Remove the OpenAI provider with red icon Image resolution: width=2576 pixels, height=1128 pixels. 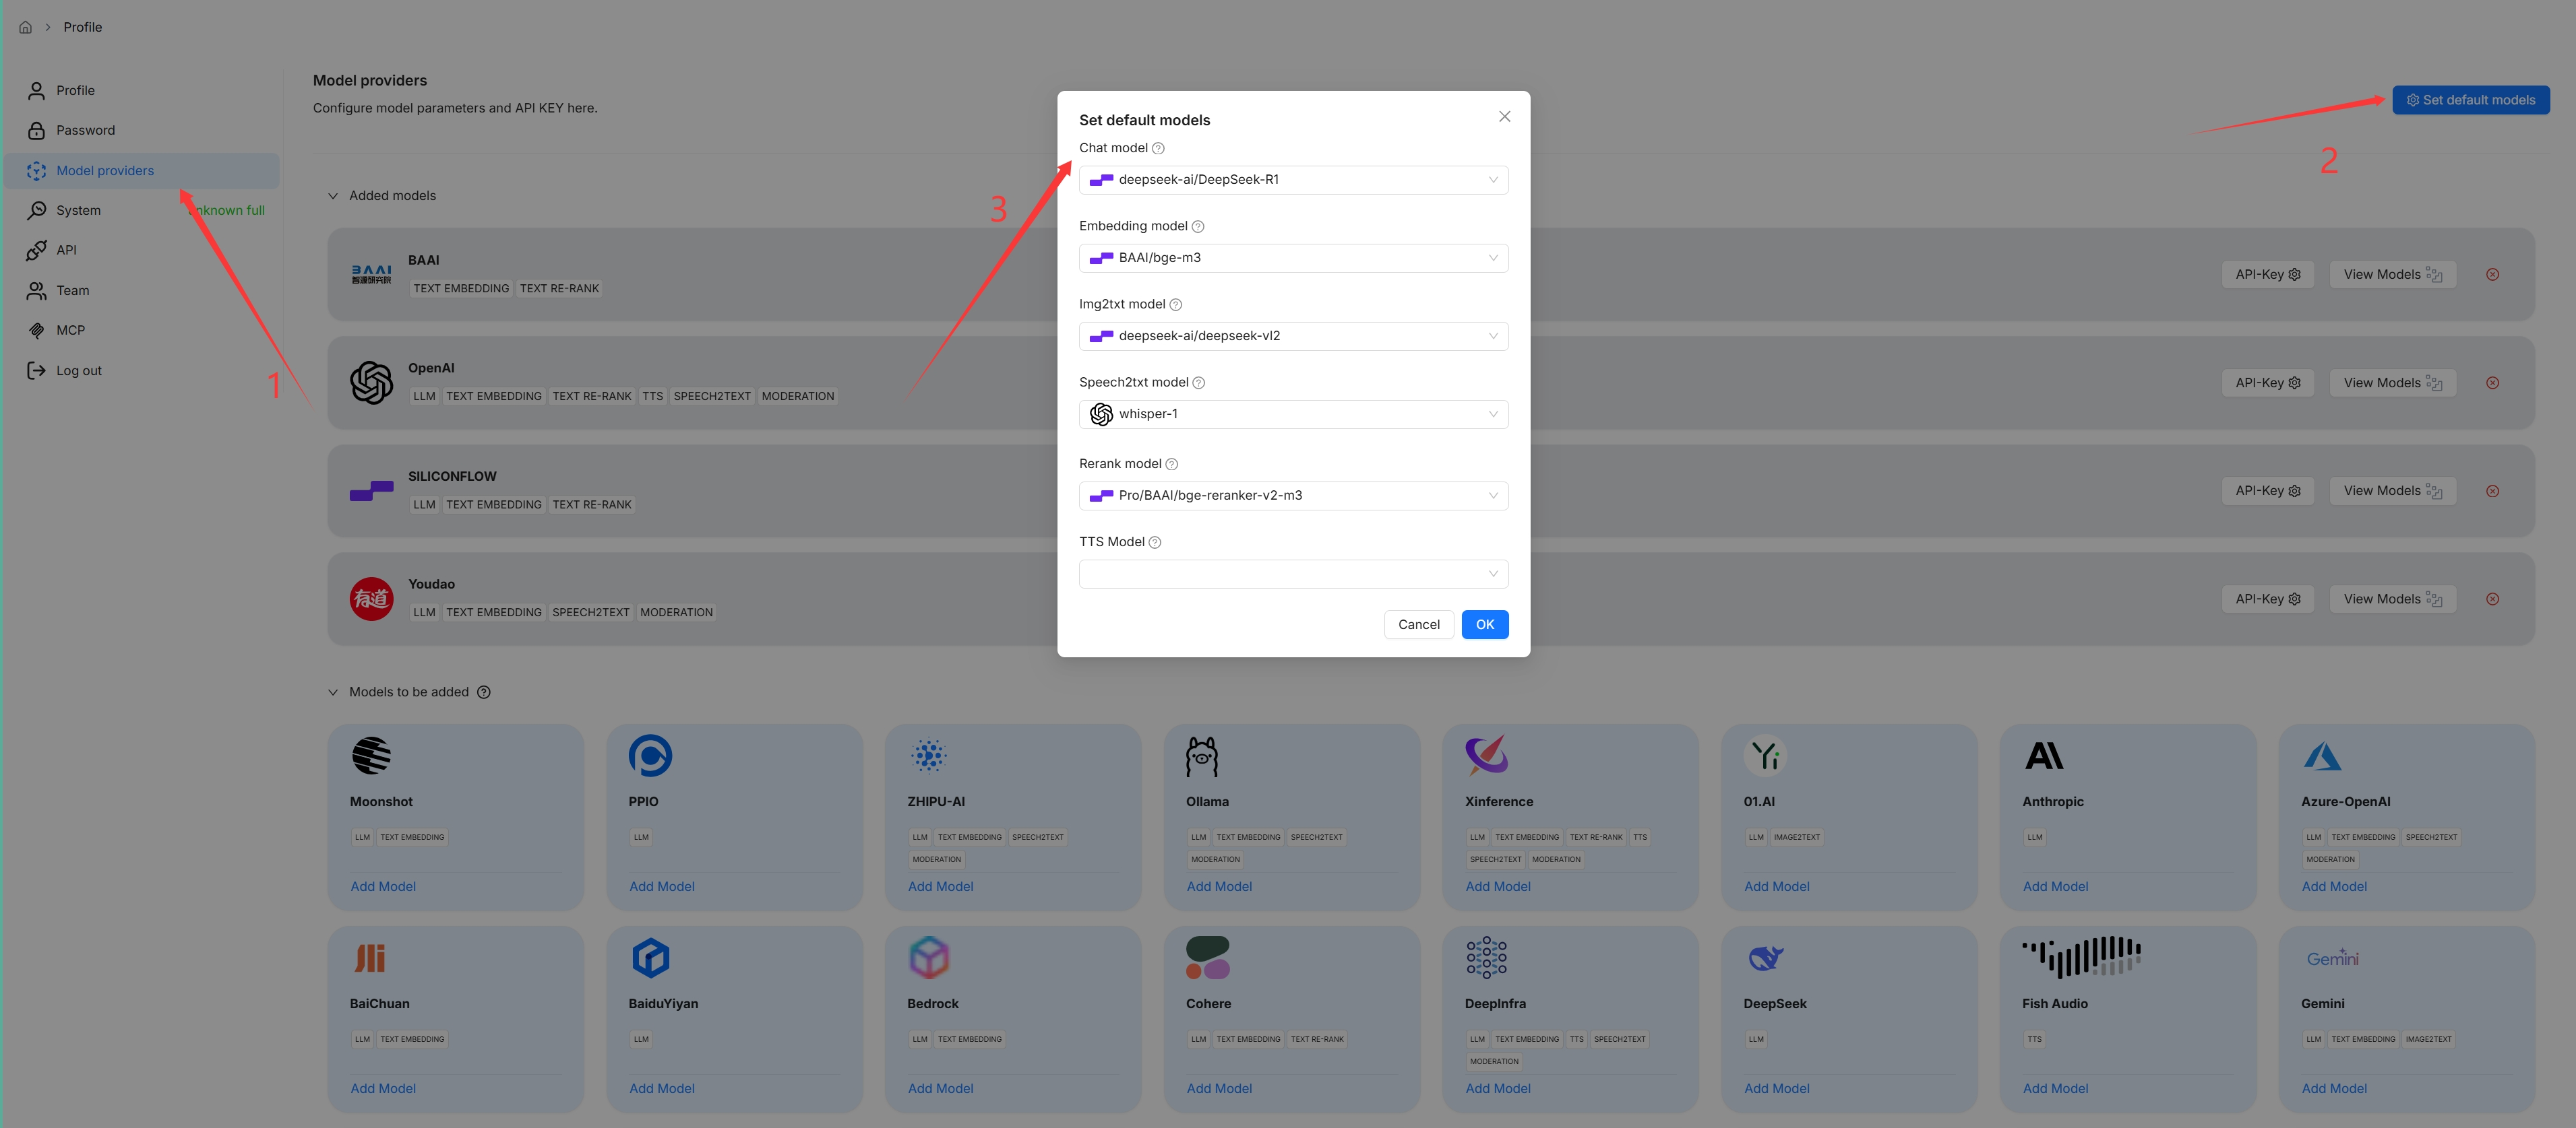point(2492,384)
